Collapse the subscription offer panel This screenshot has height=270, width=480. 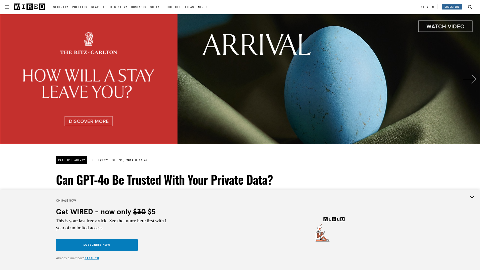pyautogui.click(x=472, y=197)
